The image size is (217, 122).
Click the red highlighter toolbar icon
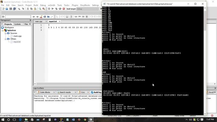(41, 17)
